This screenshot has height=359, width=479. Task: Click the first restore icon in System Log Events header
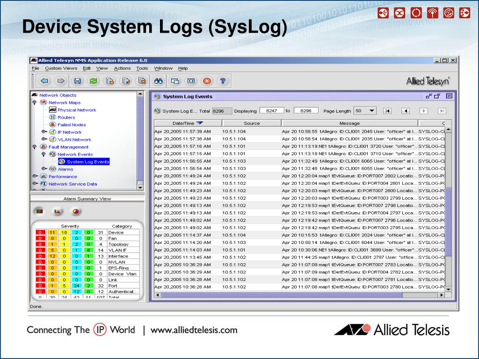[x=429, y=96]
